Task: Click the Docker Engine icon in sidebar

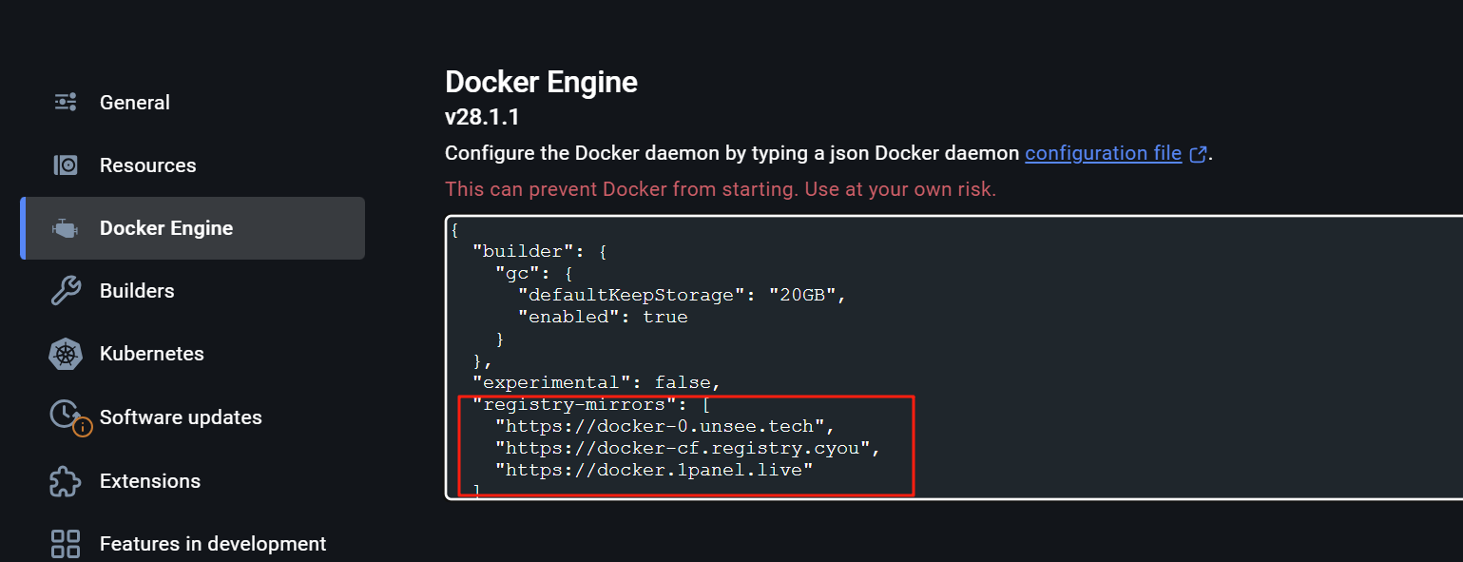Action: point(66,228)
